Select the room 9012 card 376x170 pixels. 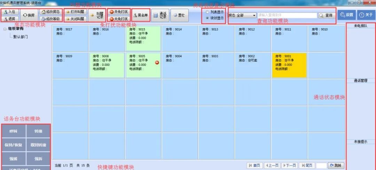[x=253, y=38]
